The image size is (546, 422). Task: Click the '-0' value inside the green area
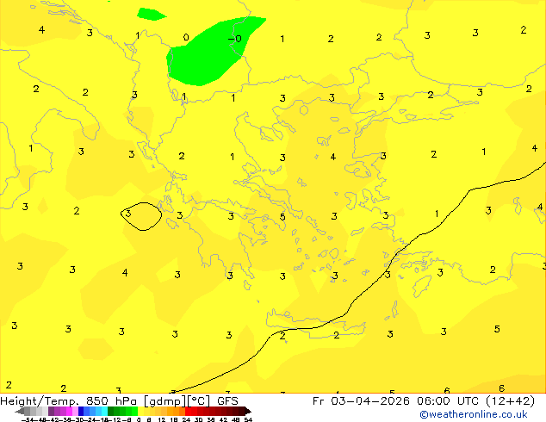[x=235, y=38]
